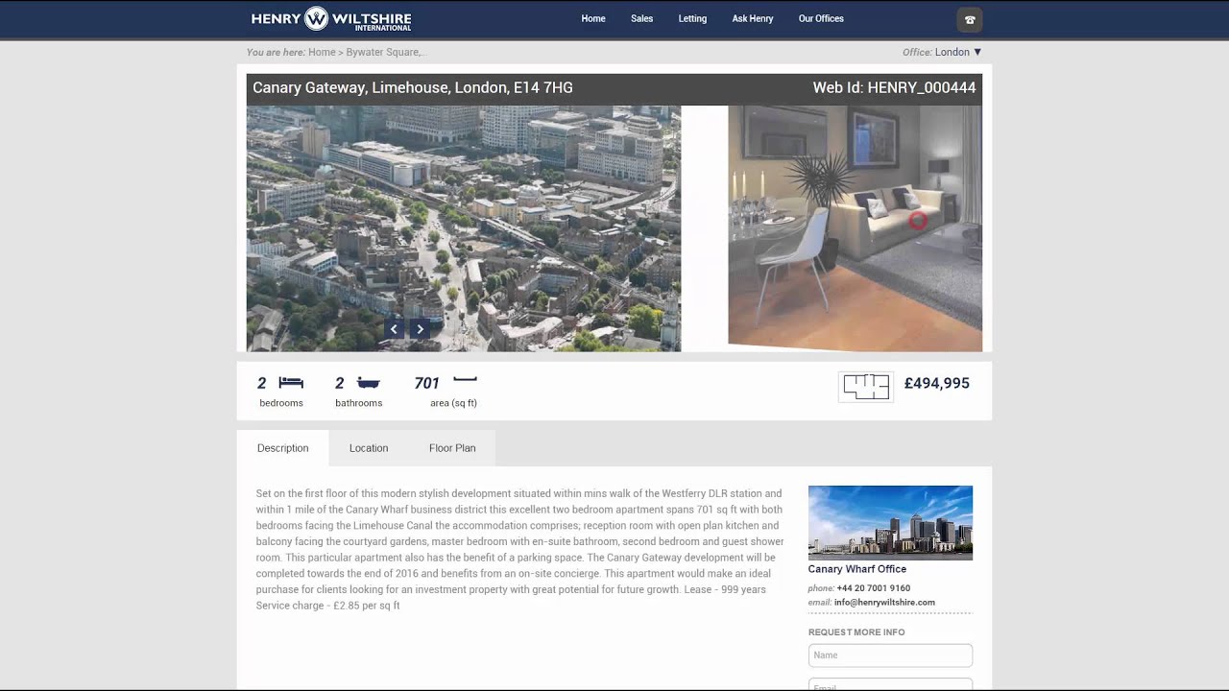Click the £494,995 price text

point(937,383)
